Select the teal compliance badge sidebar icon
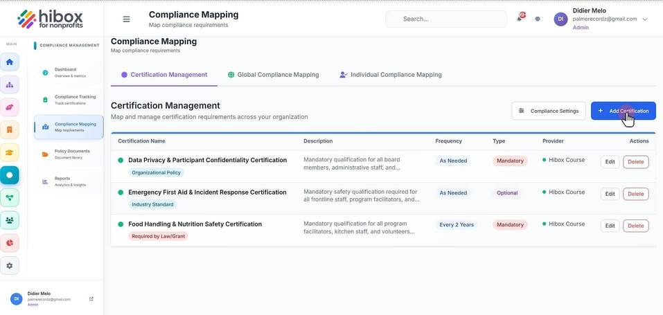This screenshot has height=315, width=663. (x=9, y=174)
